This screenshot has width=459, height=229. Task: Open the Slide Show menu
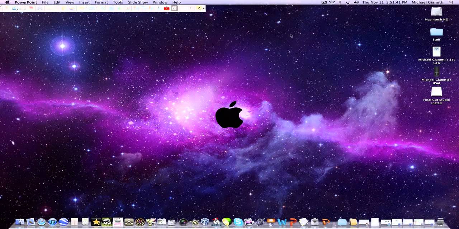[x=138, y=3]
